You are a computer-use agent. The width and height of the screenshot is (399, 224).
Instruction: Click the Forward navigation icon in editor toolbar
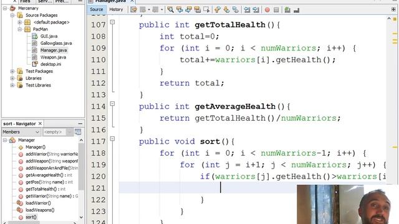pyautogui.click(x=155, y=10)
